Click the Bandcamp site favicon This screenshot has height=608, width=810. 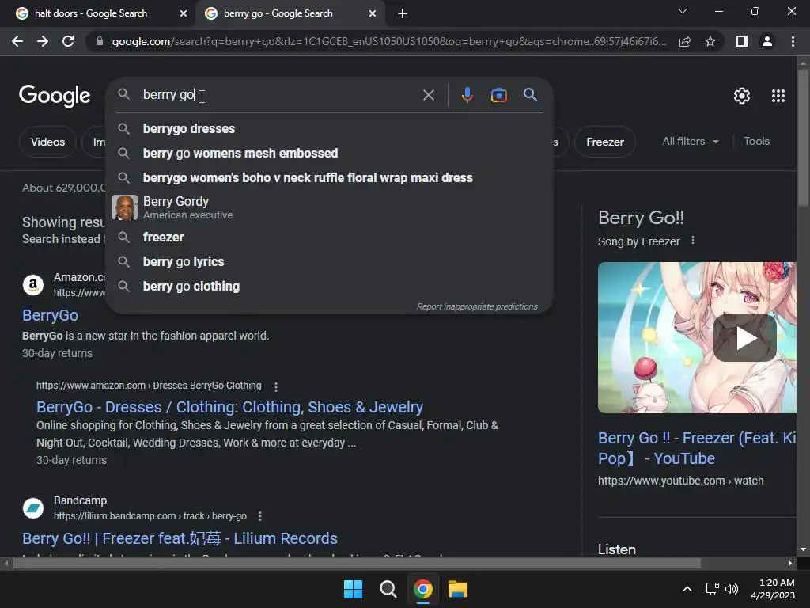33,508
